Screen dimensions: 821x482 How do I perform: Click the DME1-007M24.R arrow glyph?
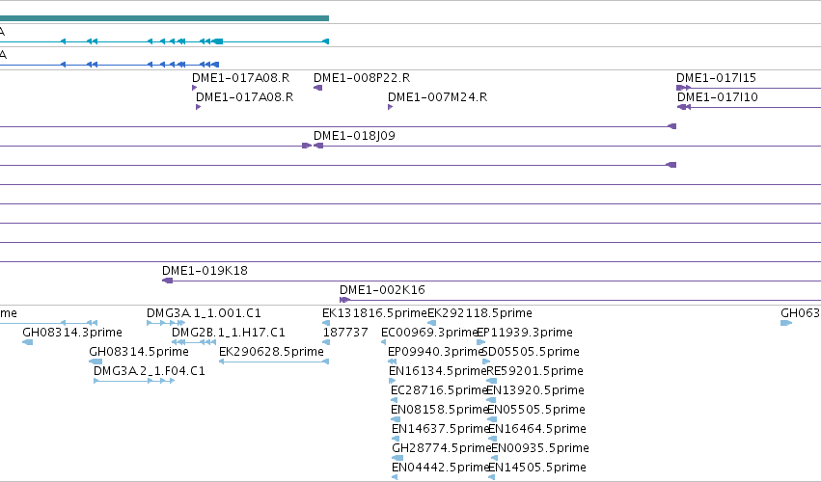click(390, 107)
